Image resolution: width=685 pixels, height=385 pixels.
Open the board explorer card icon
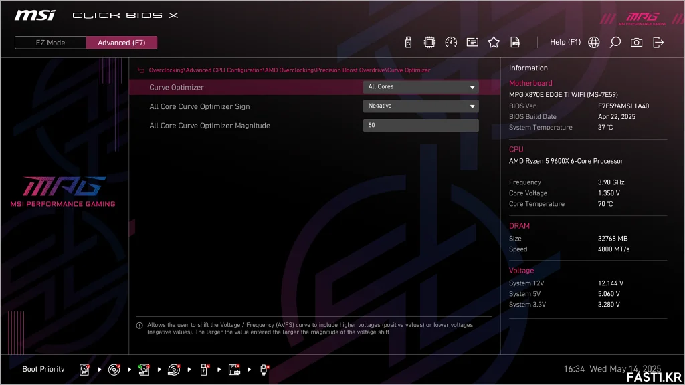click(472, 42)
